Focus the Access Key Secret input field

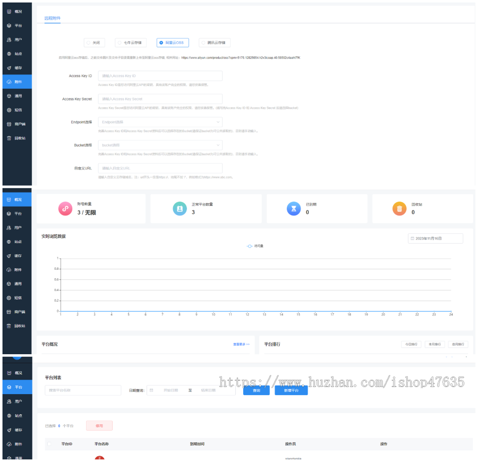pyautogui.click(x=160, y=99)
